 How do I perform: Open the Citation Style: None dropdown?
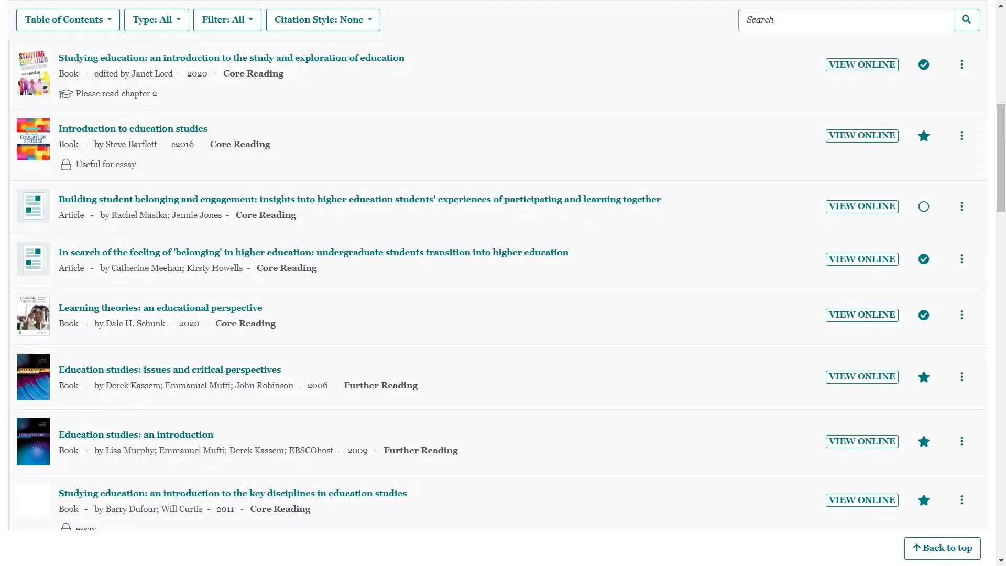pyautogui.click(x=323, y=20)
